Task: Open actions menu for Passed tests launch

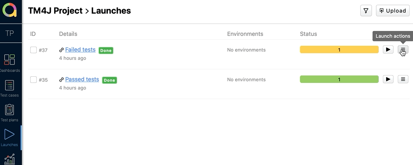Action: click(403, 79)
